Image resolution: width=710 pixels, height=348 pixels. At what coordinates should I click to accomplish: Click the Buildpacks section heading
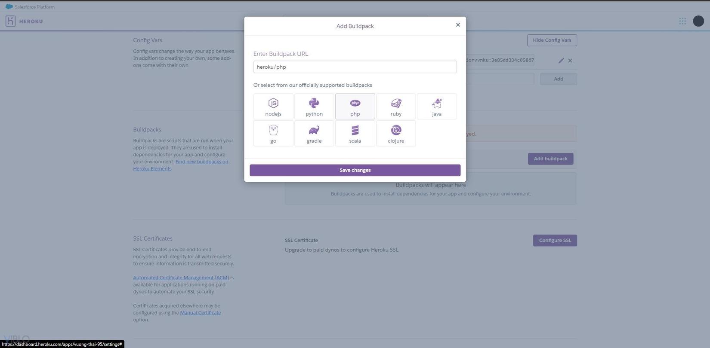click(147, 130)
